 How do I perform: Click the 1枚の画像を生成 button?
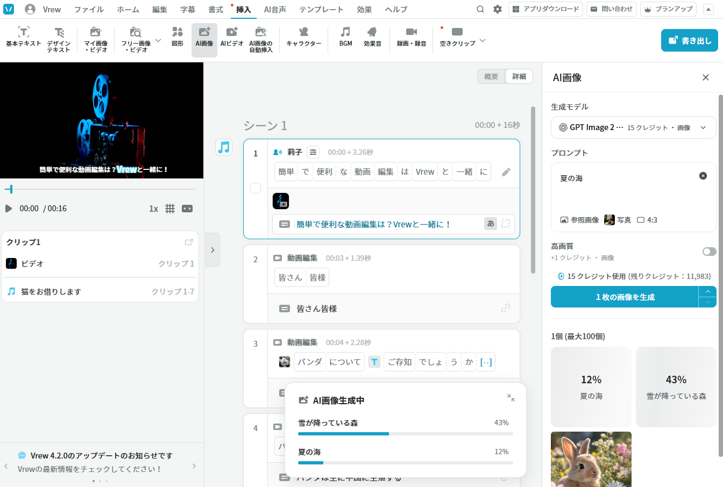(625, 297)
